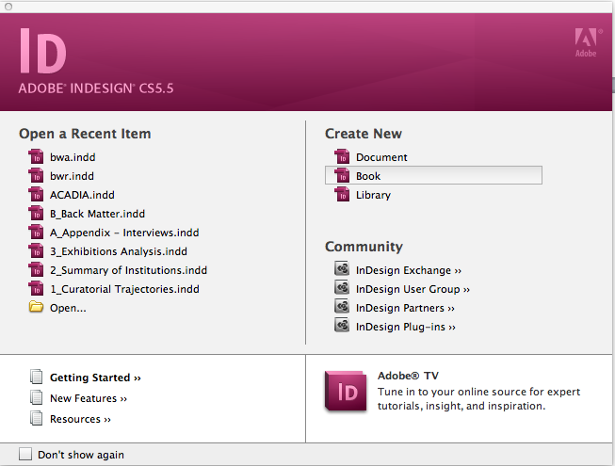Open A_Appendix – Interviews.indd
The height and width of the screenshot is (466, 615).
pyautogui.click(x=124, y=233)
